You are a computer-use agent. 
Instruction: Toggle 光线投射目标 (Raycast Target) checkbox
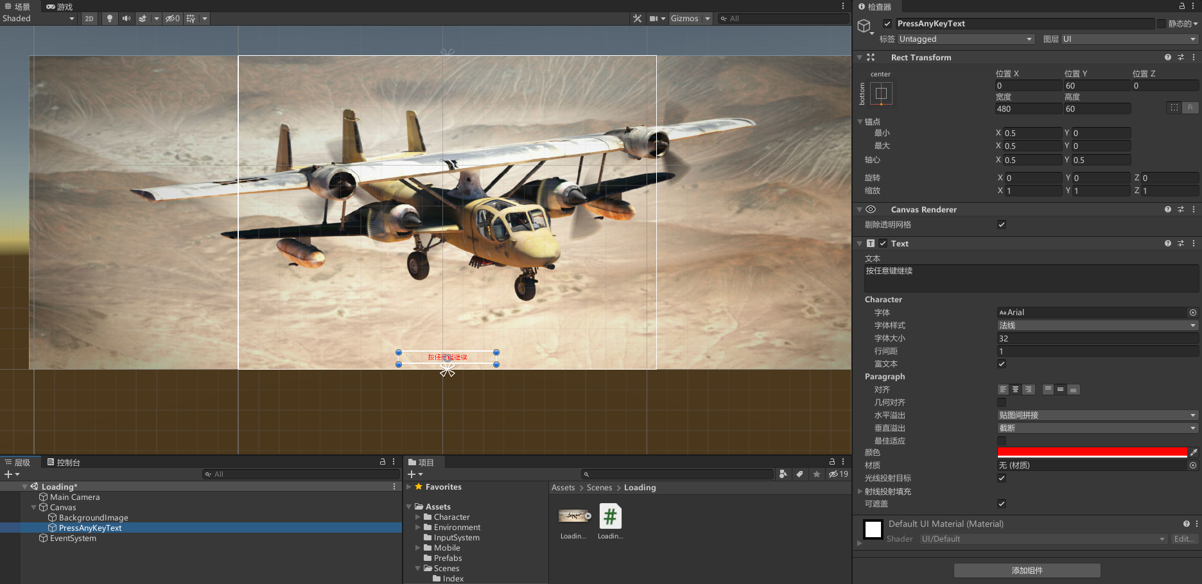coord(1002,478)
